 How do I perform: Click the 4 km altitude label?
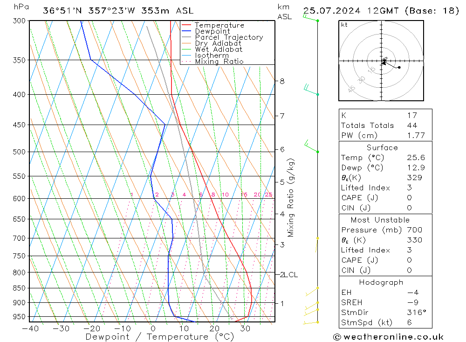282,214
